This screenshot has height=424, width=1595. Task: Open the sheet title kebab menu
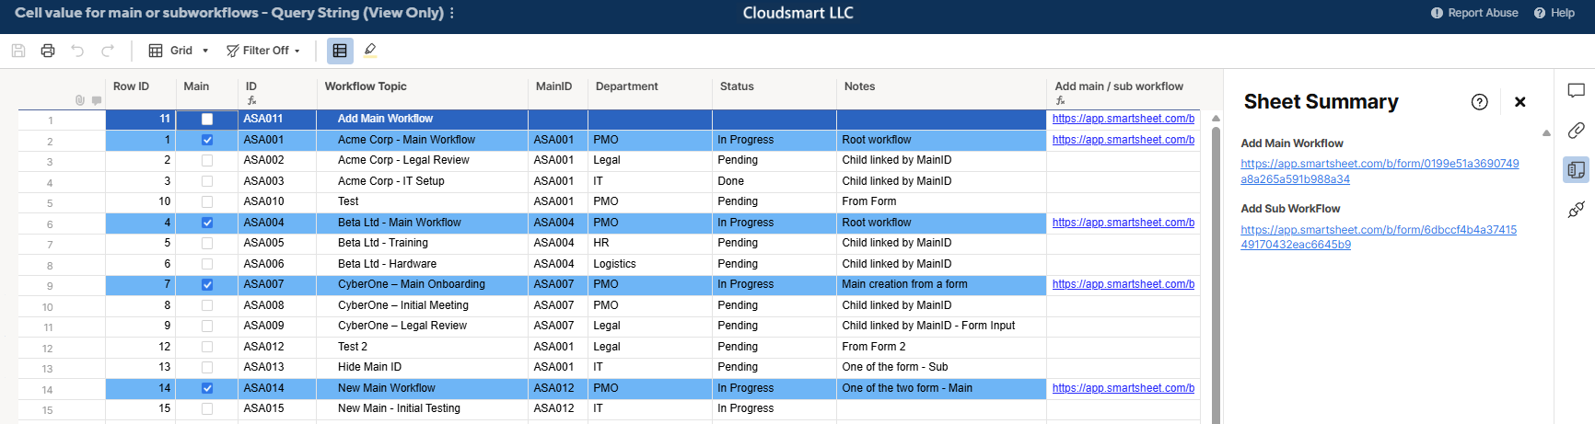(452, 13)
